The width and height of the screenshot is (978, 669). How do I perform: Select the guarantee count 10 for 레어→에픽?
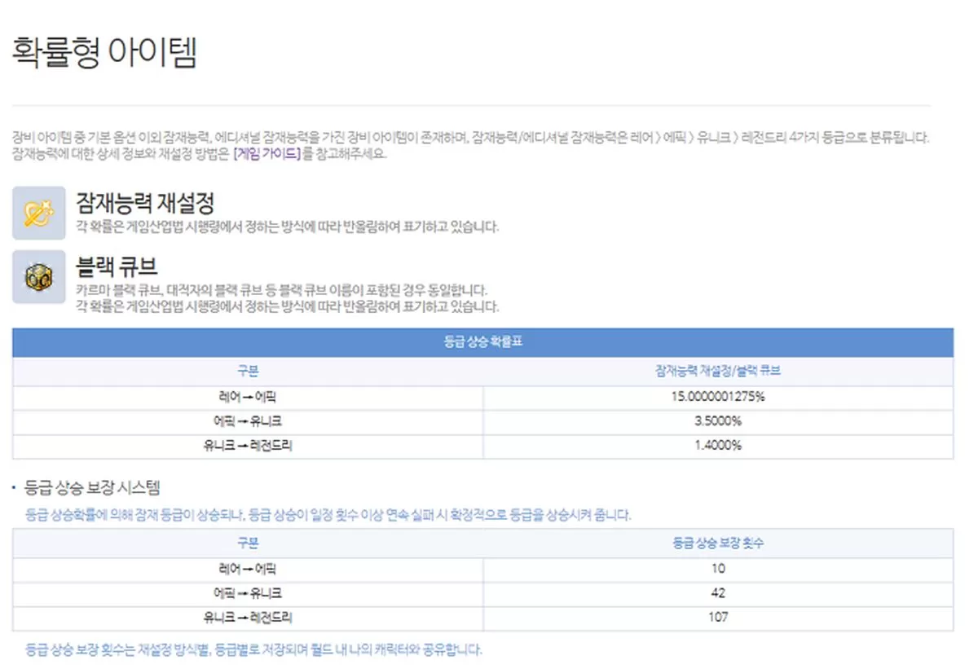coord(719,569)
